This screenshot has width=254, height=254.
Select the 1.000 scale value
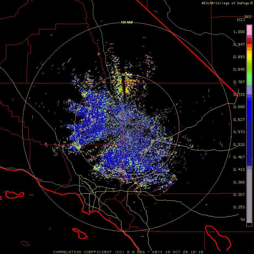tap(239, 32)
